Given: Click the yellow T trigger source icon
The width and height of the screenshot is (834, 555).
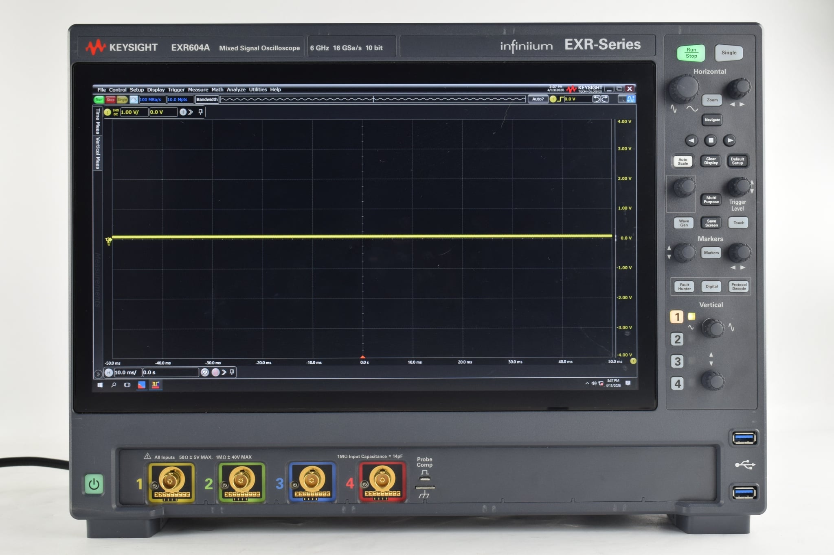Looking at the screenshot, I should coord(553,99).
